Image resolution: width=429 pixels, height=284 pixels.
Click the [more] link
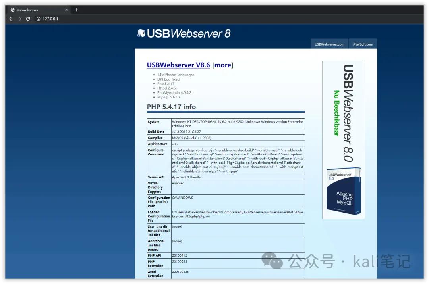coord(223,65)
